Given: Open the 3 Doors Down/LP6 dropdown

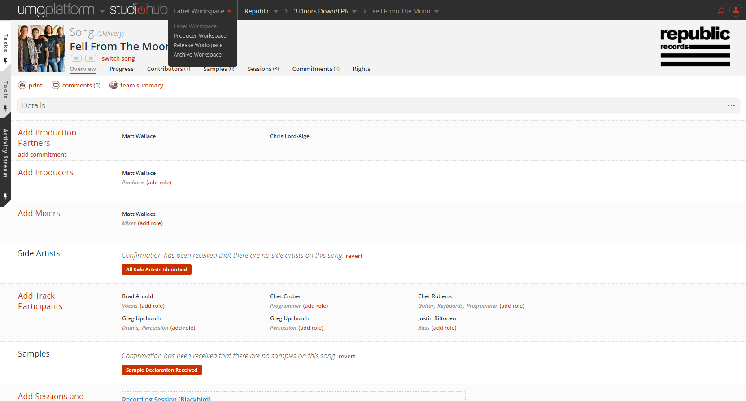Looking at the screenshot, I should [x=354, y=12].
